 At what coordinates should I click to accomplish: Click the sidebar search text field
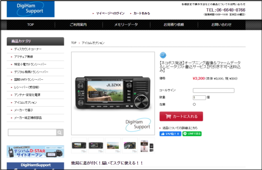click(32, 132)
